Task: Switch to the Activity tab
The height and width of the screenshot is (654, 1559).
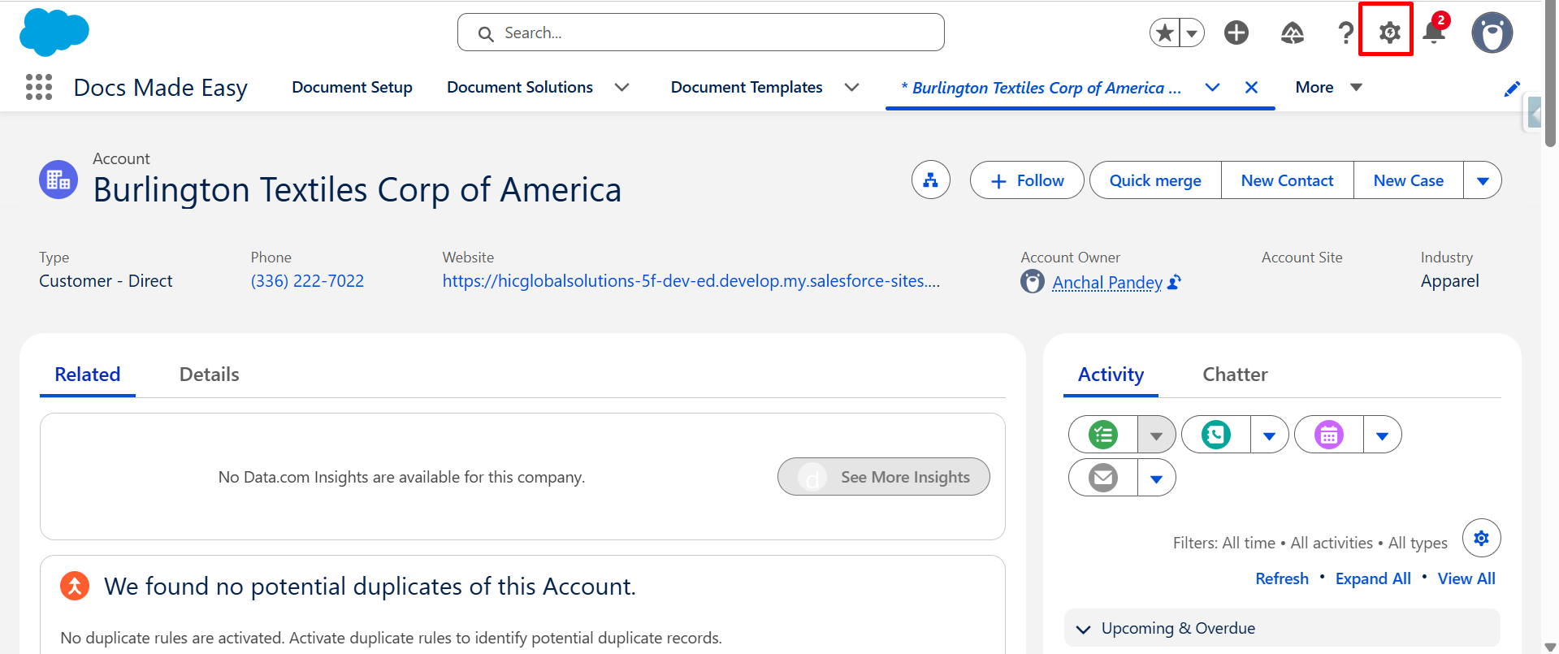Action: [x=1111, y=375]
